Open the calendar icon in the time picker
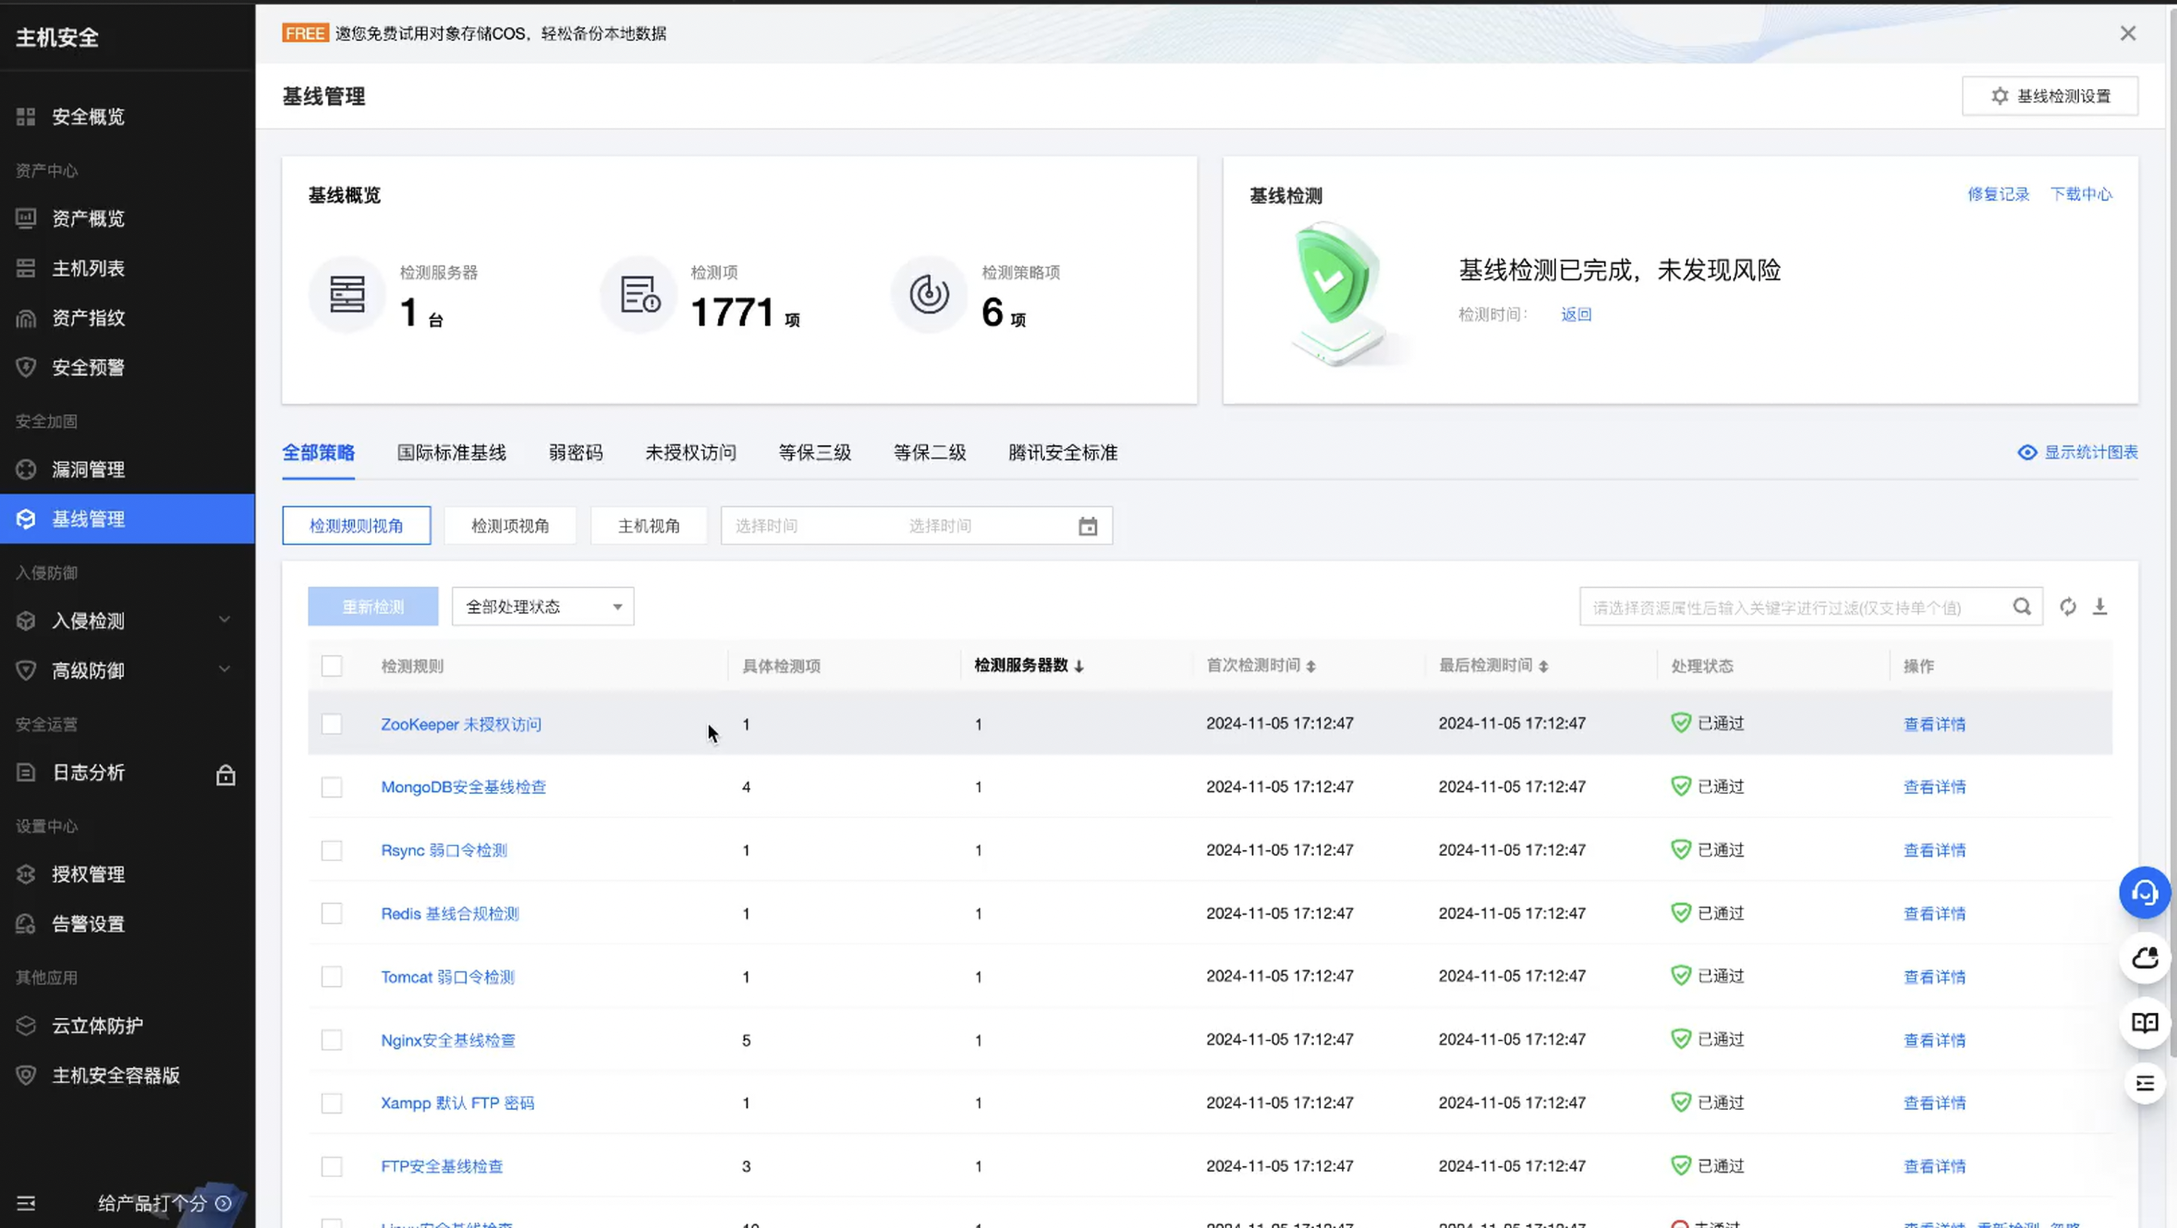The image size is (2177, 1228). point(1088,527)
